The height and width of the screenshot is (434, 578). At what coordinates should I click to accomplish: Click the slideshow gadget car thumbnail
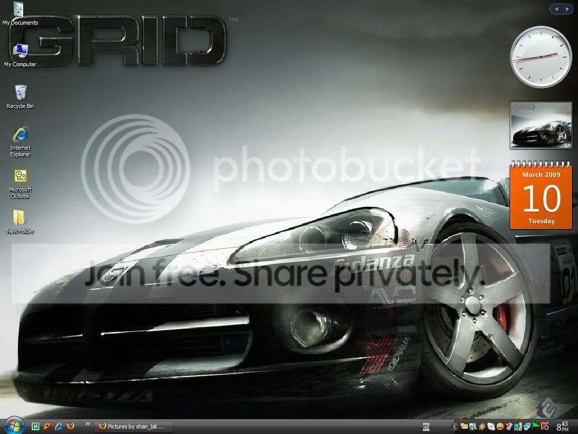[x=541, y=125]
